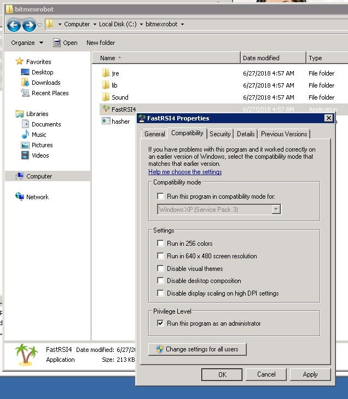Click Change settings for all users
The height and width of the screenshot is (399, 348).
pos(198,349)
